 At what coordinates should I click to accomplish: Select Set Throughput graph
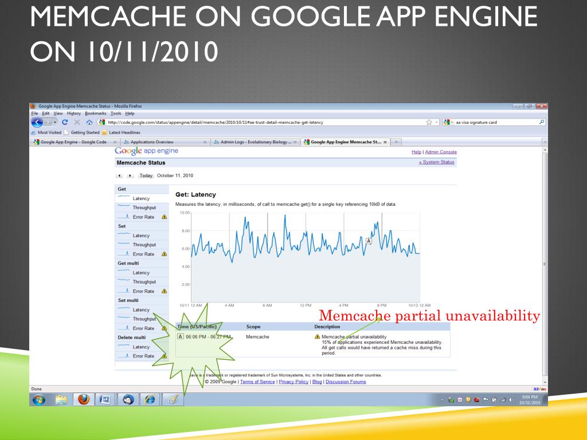point(142,245)
